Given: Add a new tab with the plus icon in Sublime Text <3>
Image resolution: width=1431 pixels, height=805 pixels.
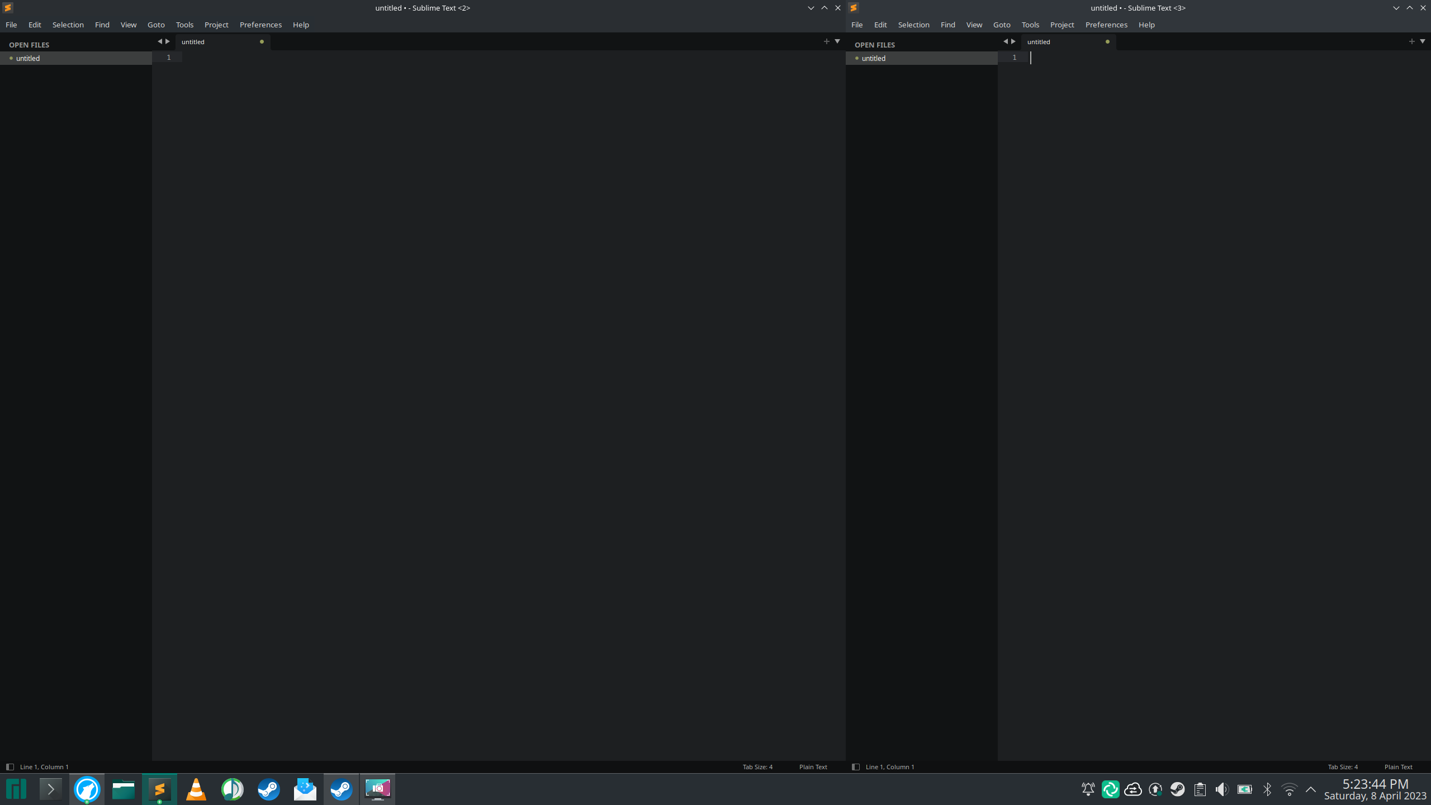Looking at the screenshot, I should click(1411, 41).
